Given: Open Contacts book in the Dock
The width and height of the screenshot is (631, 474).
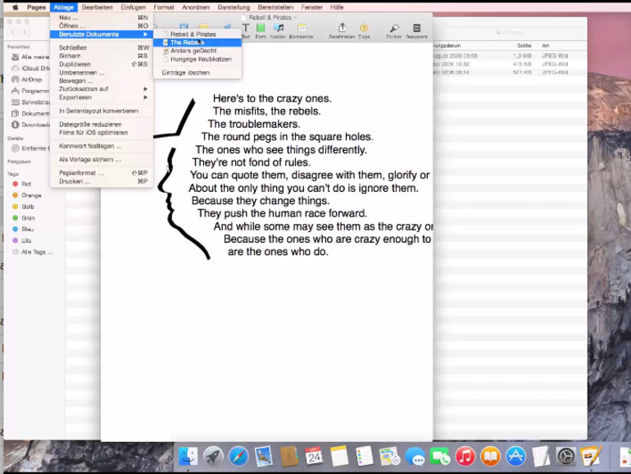Looking at the screenshot, I should [289, 456].
